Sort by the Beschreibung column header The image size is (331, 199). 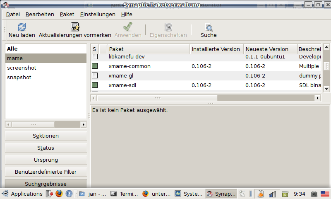309,49
